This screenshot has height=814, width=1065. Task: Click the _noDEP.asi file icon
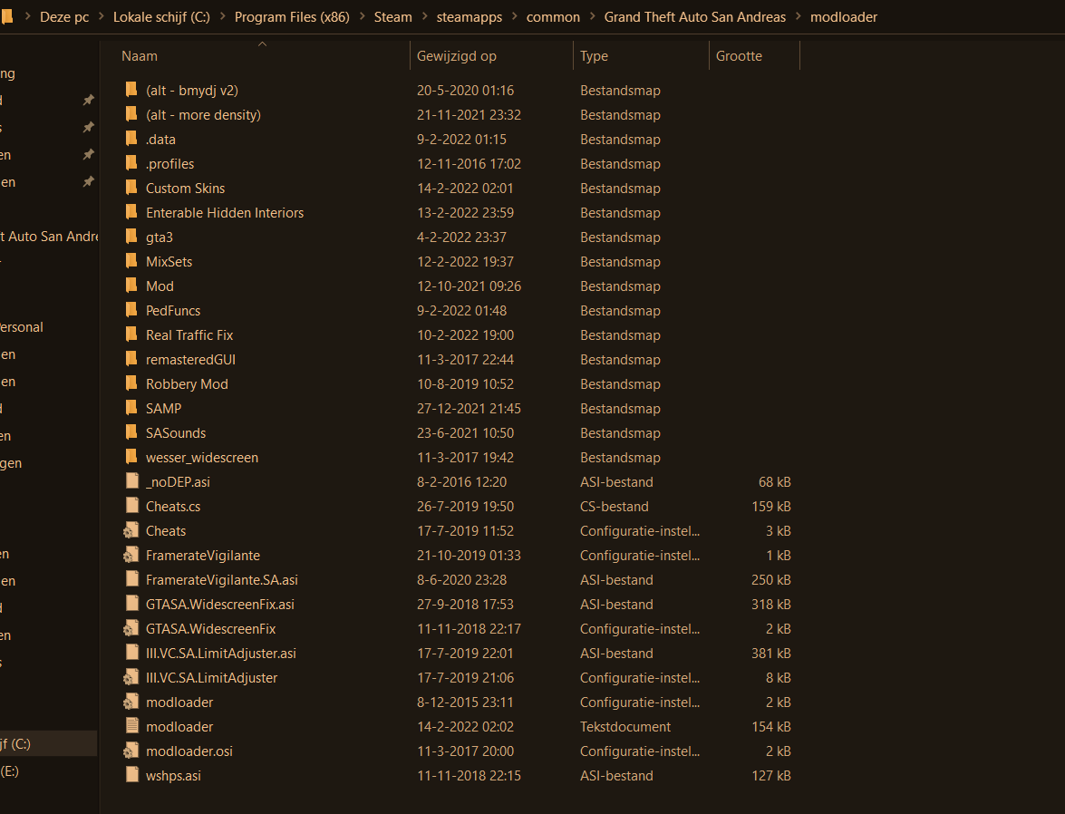(132, 481)
